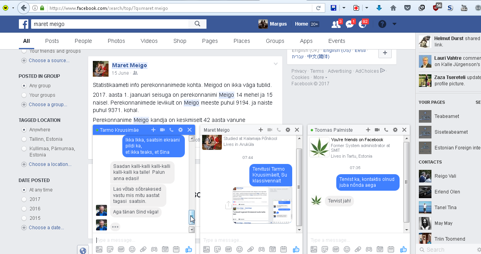The height and width of the screenshot is (254, 481).
Task: Open Maret Meigo profile link in post
Action: click(x=129, y=65)
